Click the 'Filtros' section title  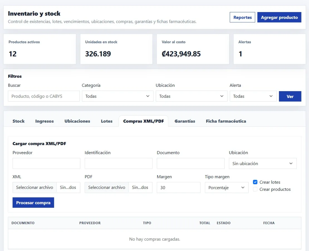(15, 76)
